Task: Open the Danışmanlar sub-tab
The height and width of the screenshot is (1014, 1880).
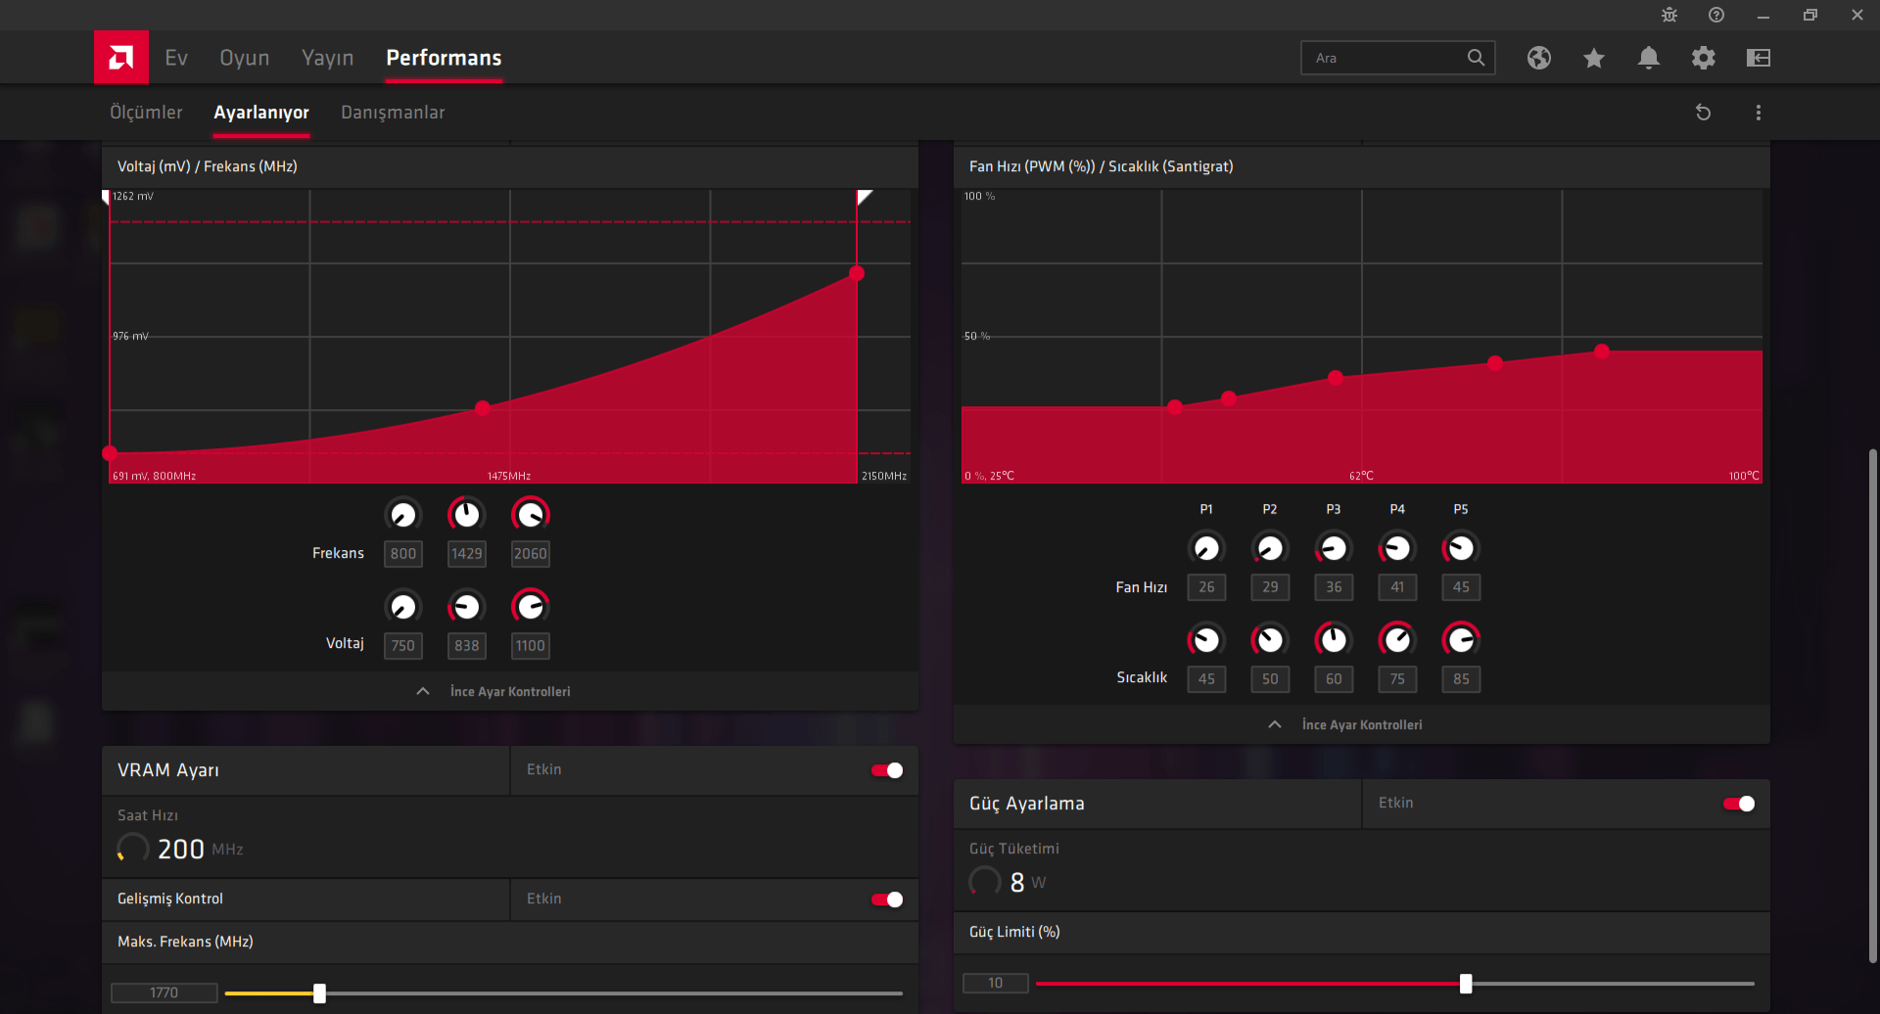Action: coord(393,113)
